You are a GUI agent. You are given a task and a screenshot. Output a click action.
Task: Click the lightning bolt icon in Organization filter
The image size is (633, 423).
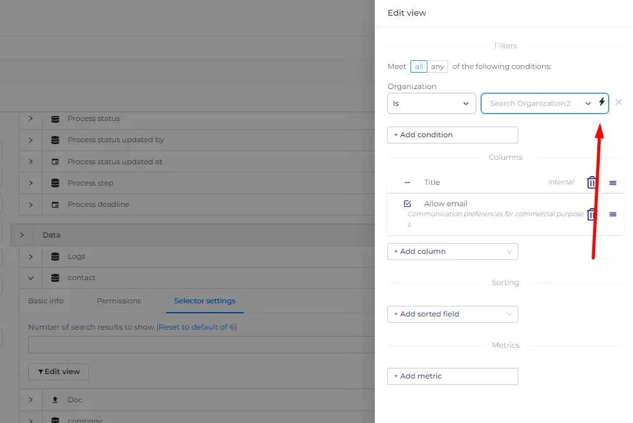pos(602,102)
